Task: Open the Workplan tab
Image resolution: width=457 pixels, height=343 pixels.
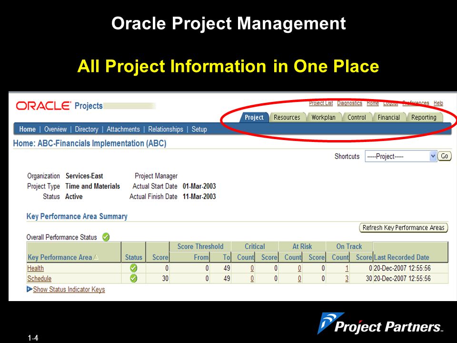Action: click(x=324, y=117)
